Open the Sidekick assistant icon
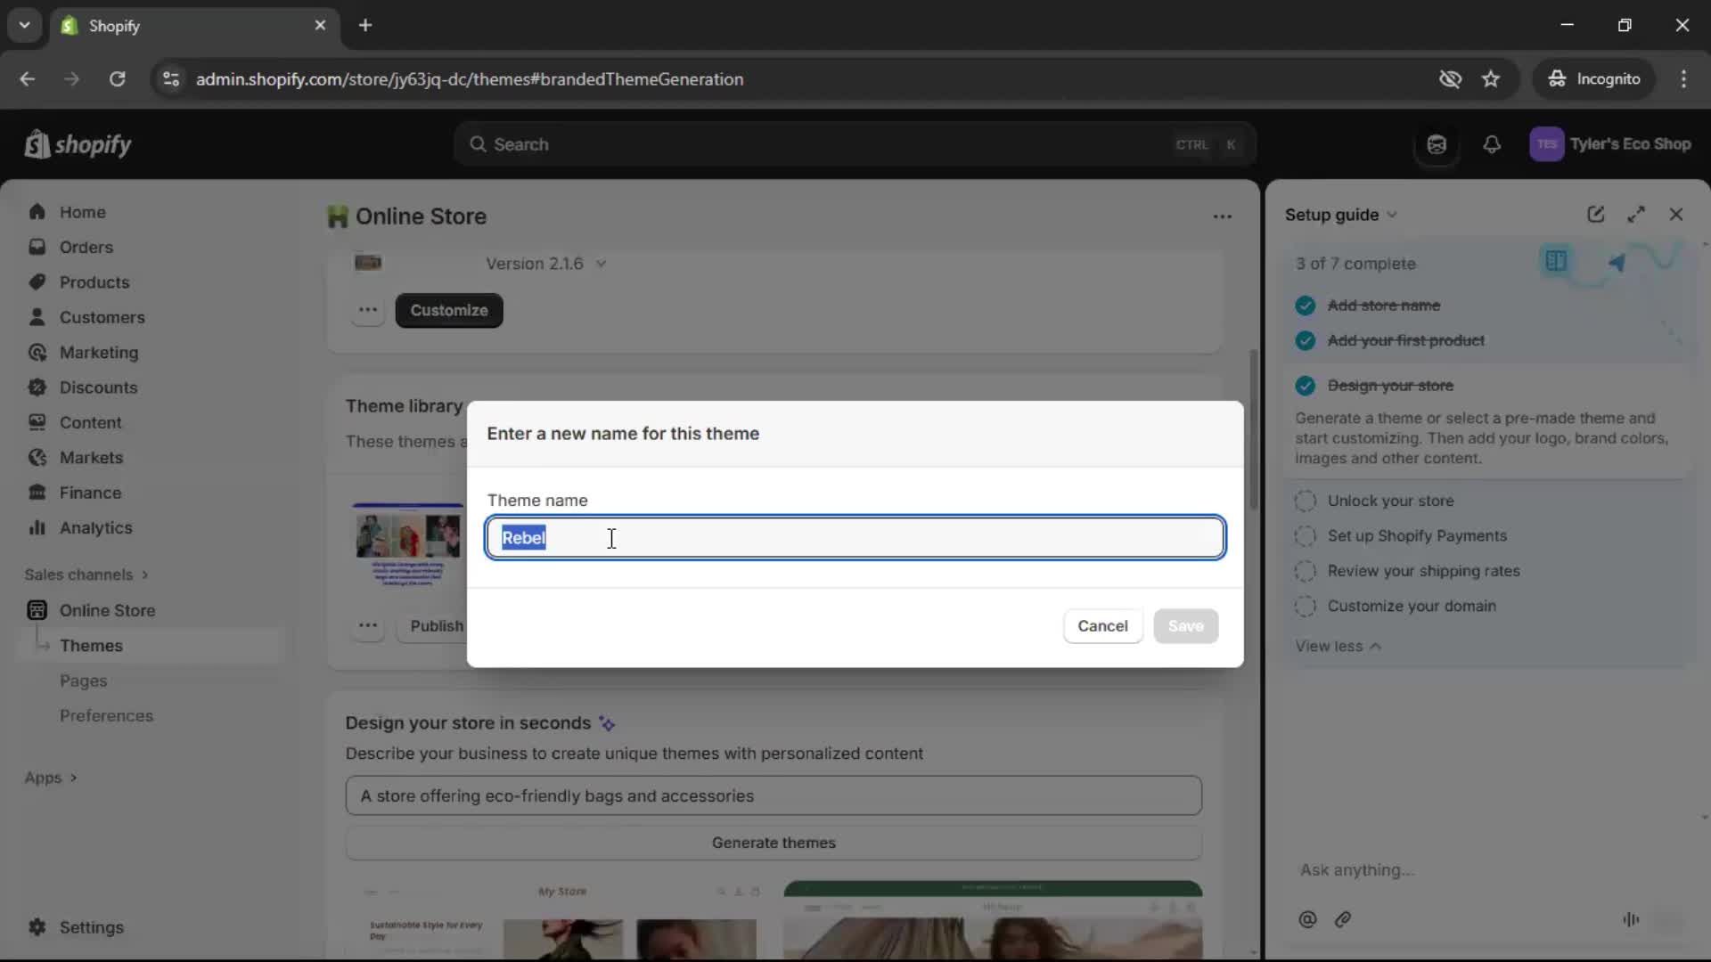Image resolution: width=1711 pixels, height=962 pixels. [x=1437, y=144]
